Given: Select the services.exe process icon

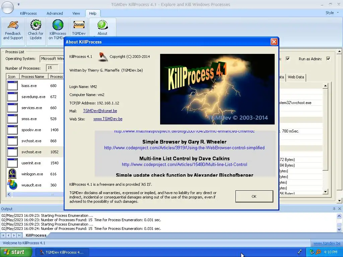Looking at the screenshot, I should [x=12, y=108].
